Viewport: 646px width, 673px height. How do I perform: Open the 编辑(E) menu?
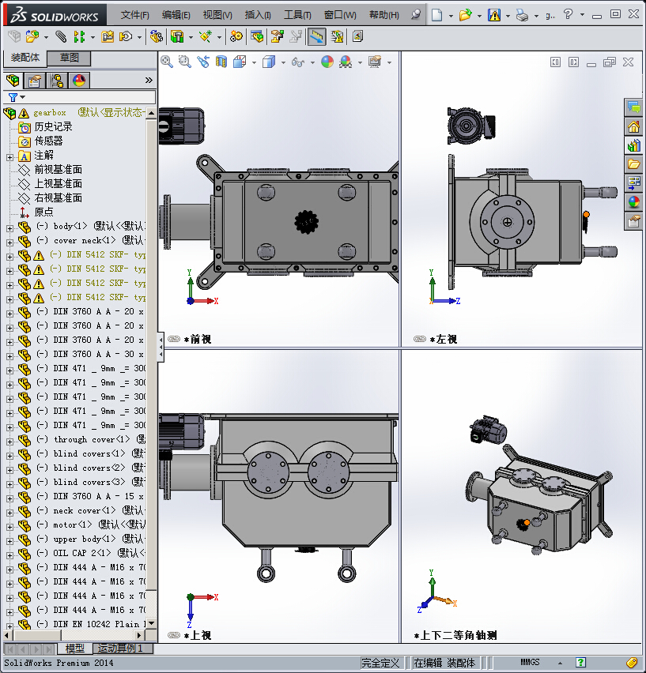(x=176, y=16)
